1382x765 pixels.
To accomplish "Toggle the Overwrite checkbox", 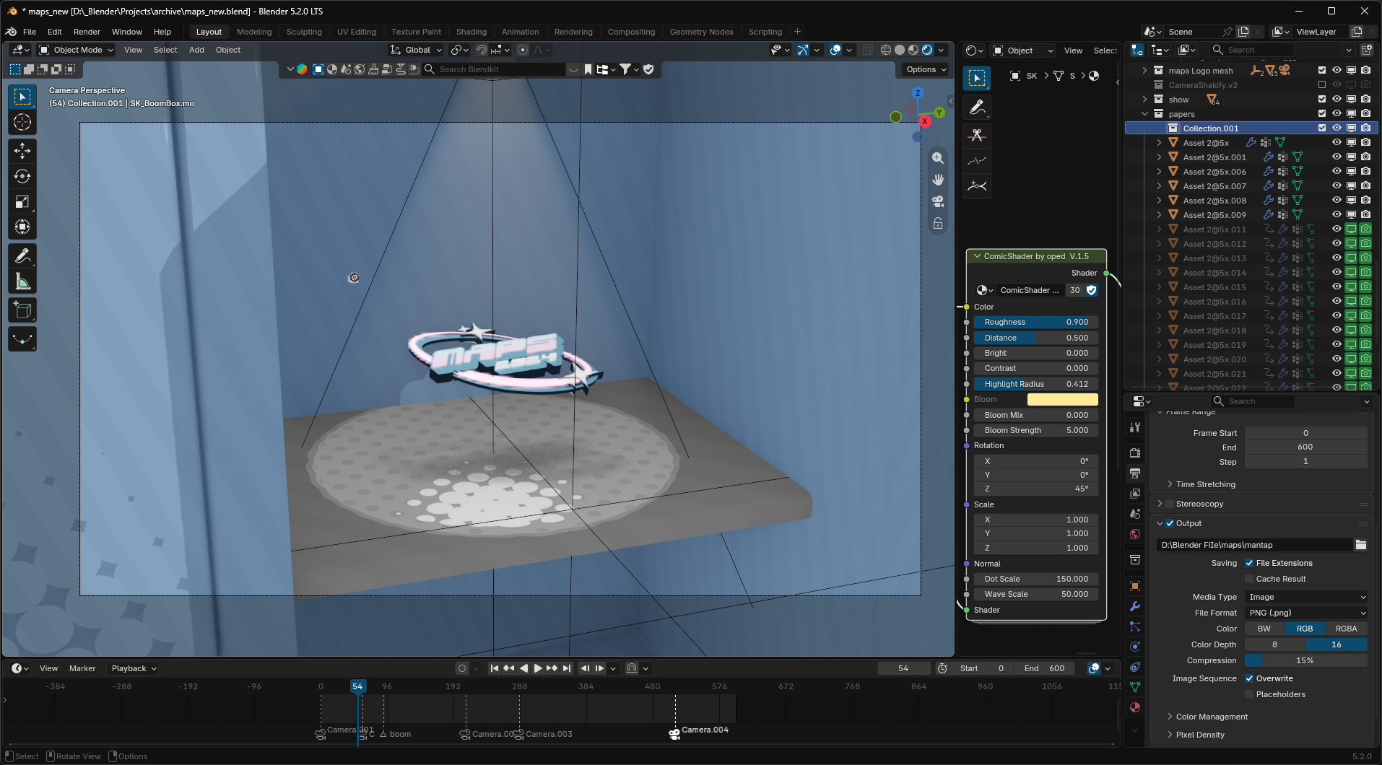I will (1249, 678).
